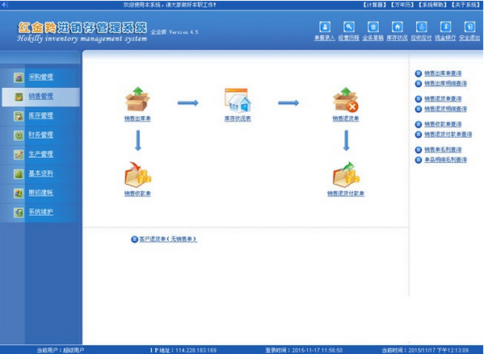Open the 销售退货单查询 link
Image resolution: width=484 pixels, height=354 pixels.
(443, 99)
